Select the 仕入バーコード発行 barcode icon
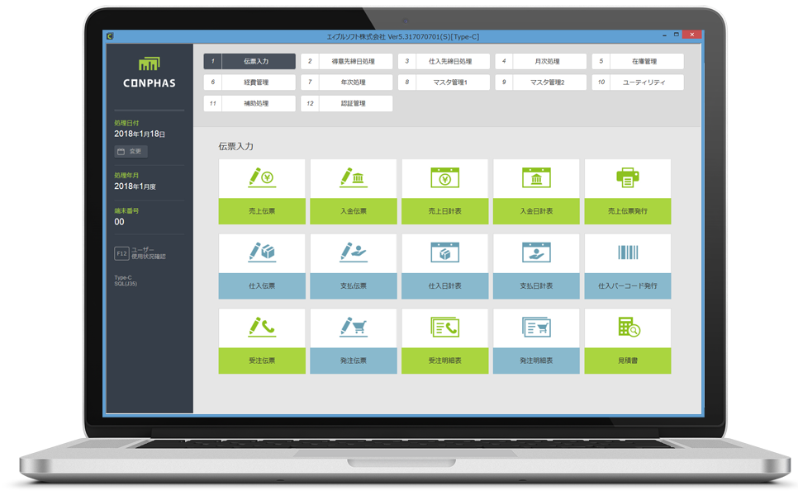 click(x=628, y=253)
